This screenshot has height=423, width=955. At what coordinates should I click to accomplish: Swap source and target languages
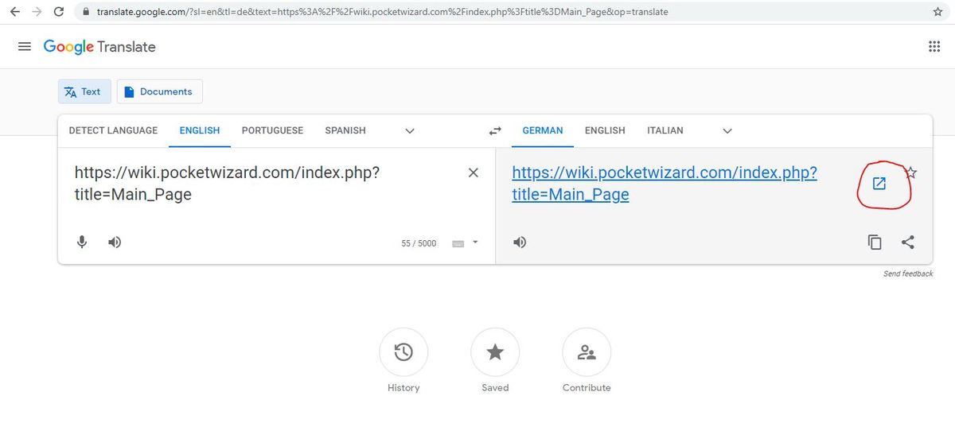[x=495, y=131]
